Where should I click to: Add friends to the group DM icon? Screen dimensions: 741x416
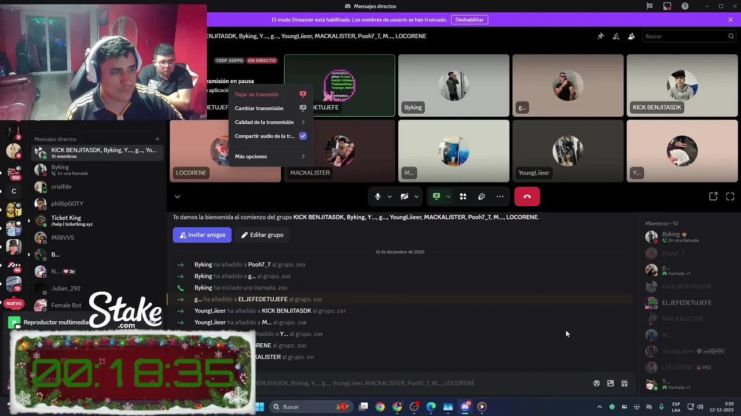[x=616, y=36]
